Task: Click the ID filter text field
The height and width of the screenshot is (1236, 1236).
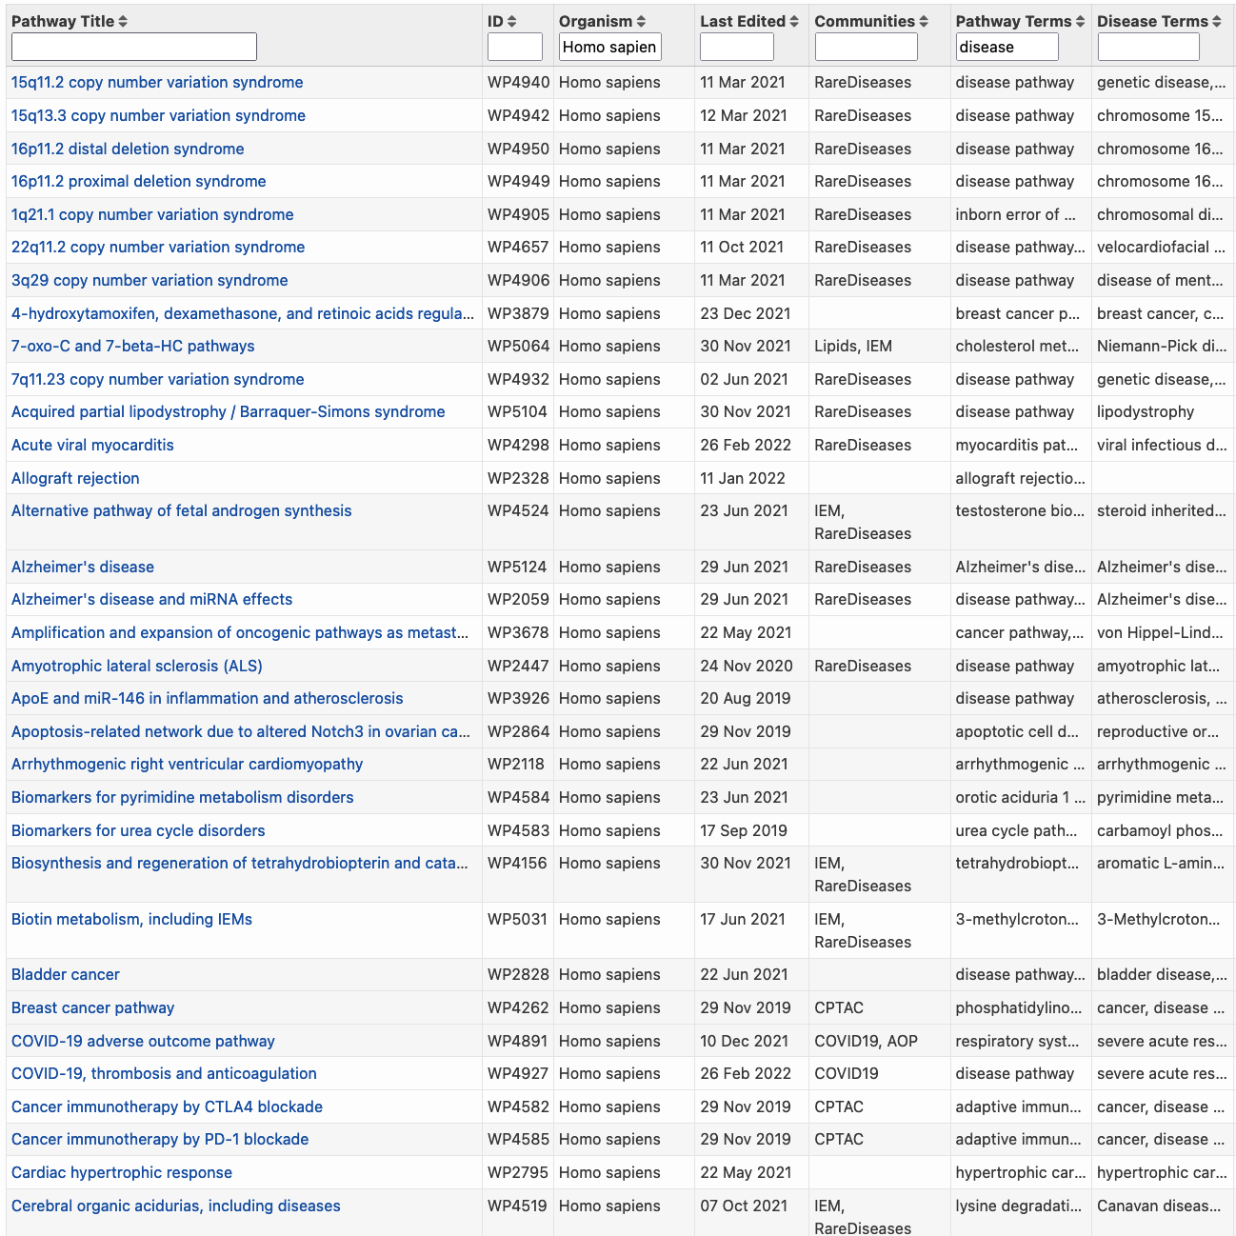Action: click(514, 47)
